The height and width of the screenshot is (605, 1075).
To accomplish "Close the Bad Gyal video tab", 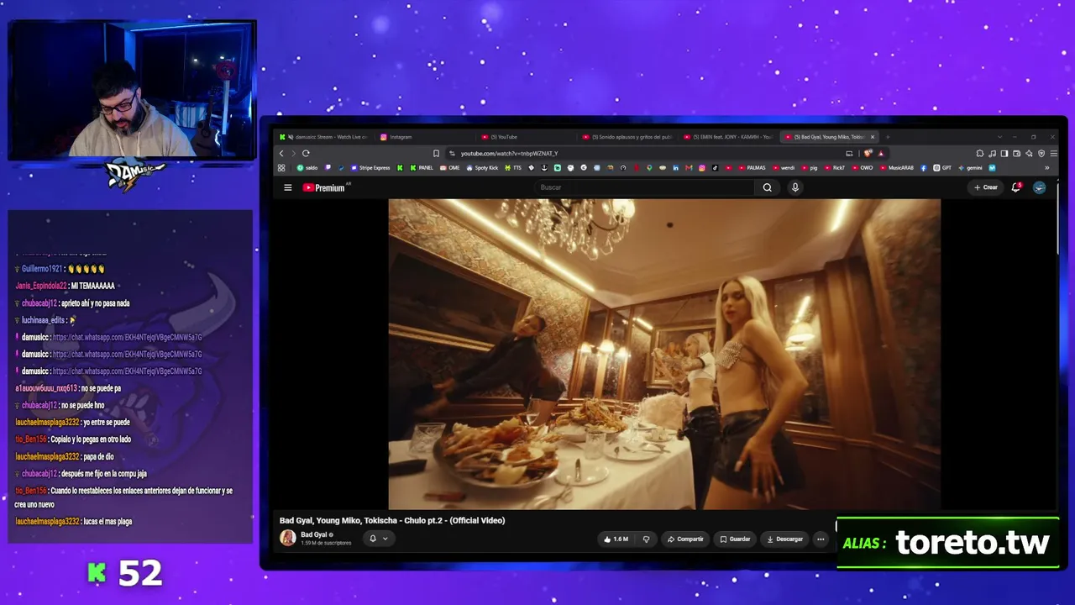I will tap(873, 137).
